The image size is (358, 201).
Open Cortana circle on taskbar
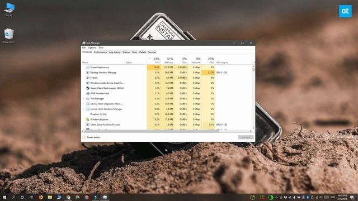(22, 197)
